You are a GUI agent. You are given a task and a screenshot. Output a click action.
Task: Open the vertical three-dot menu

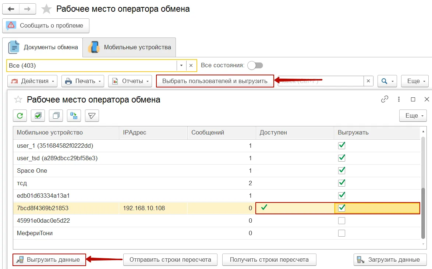[x=399, y=99]
